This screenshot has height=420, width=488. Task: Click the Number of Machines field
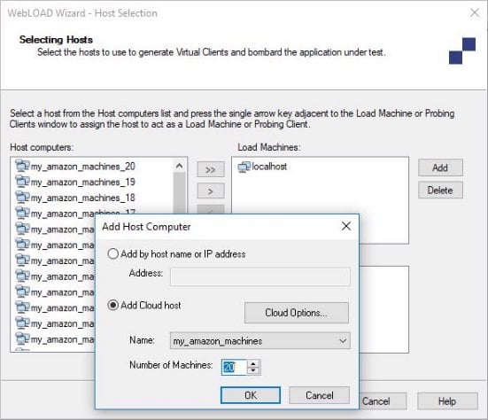[x=234, y=367]
